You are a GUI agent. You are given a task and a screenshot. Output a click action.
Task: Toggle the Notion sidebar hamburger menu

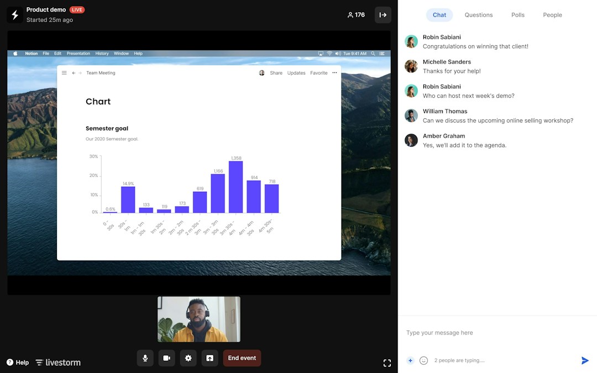click(x=64, y=73)
